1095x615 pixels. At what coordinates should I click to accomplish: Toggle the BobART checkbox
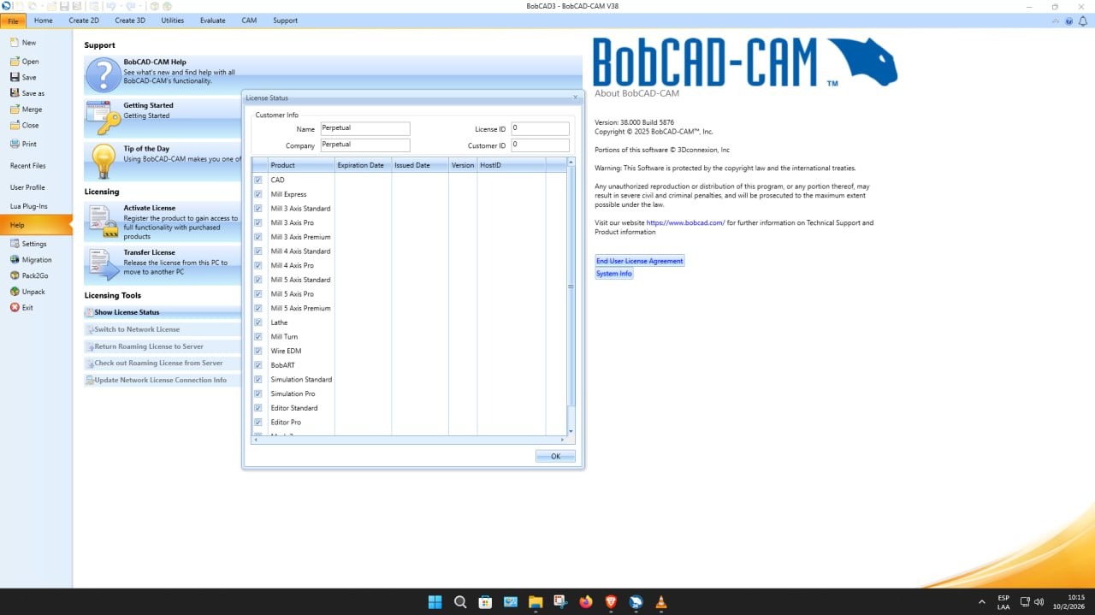[x=258, y=365]
